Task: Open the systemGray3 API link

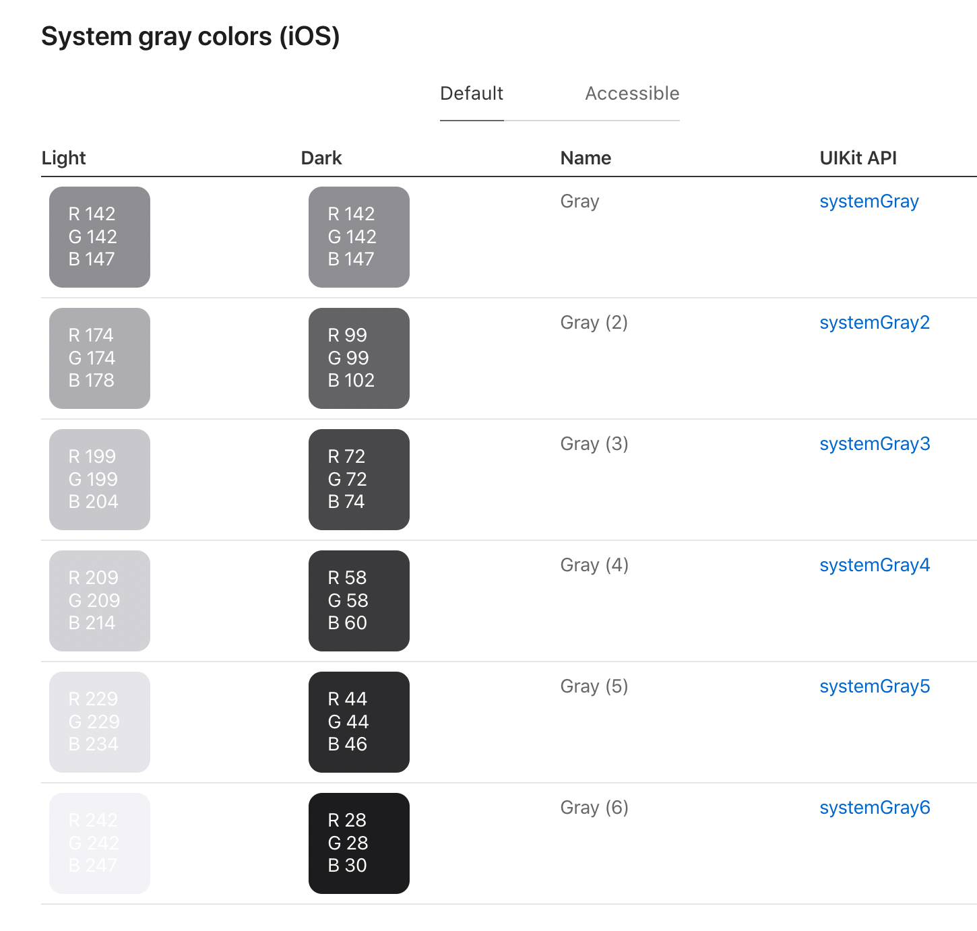Action: coord(874,443)
